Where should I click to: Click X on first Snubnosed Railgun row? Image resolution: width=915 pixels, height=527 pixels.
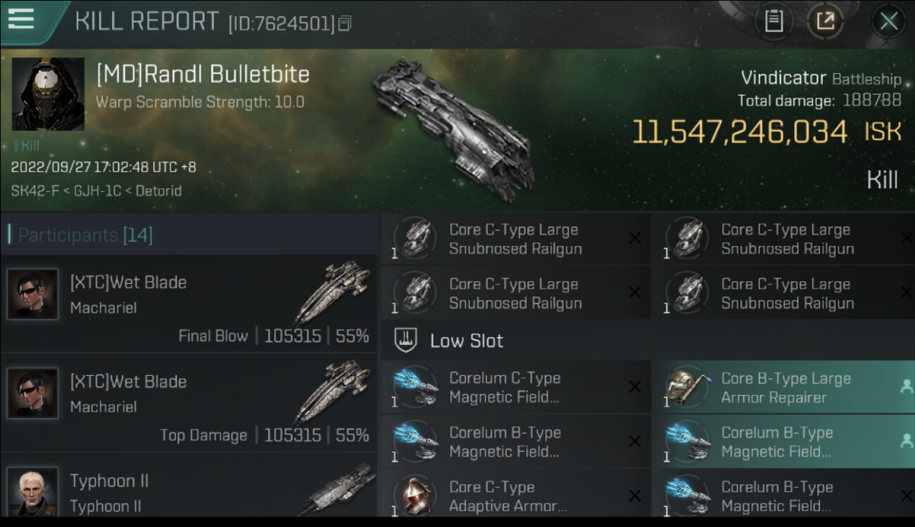[635, 238]
